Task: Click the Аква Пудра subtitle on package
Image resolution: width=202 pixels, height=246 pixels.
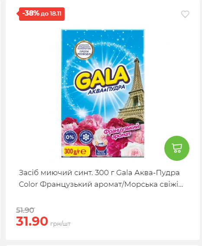Action: point(106,90)
